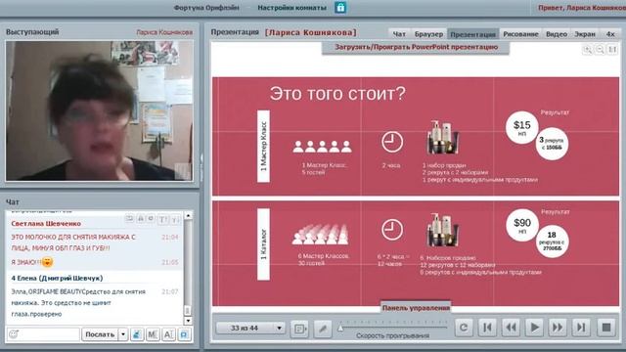
Task: Click the Послать send button
Action: (x=100, y=334)
